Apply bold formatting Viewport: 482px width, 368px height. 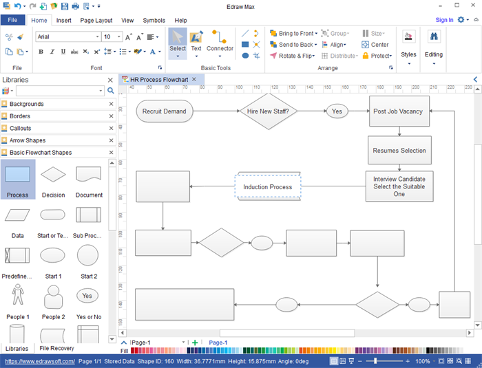pyautogui.click(x=41, y=52)
